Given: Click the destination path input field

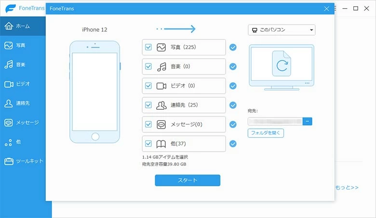Looking at the screenshot, I should (275, 121).
